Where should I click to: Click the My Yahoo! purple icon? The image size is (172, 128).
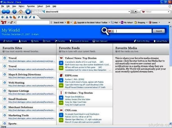pos(122,22)
